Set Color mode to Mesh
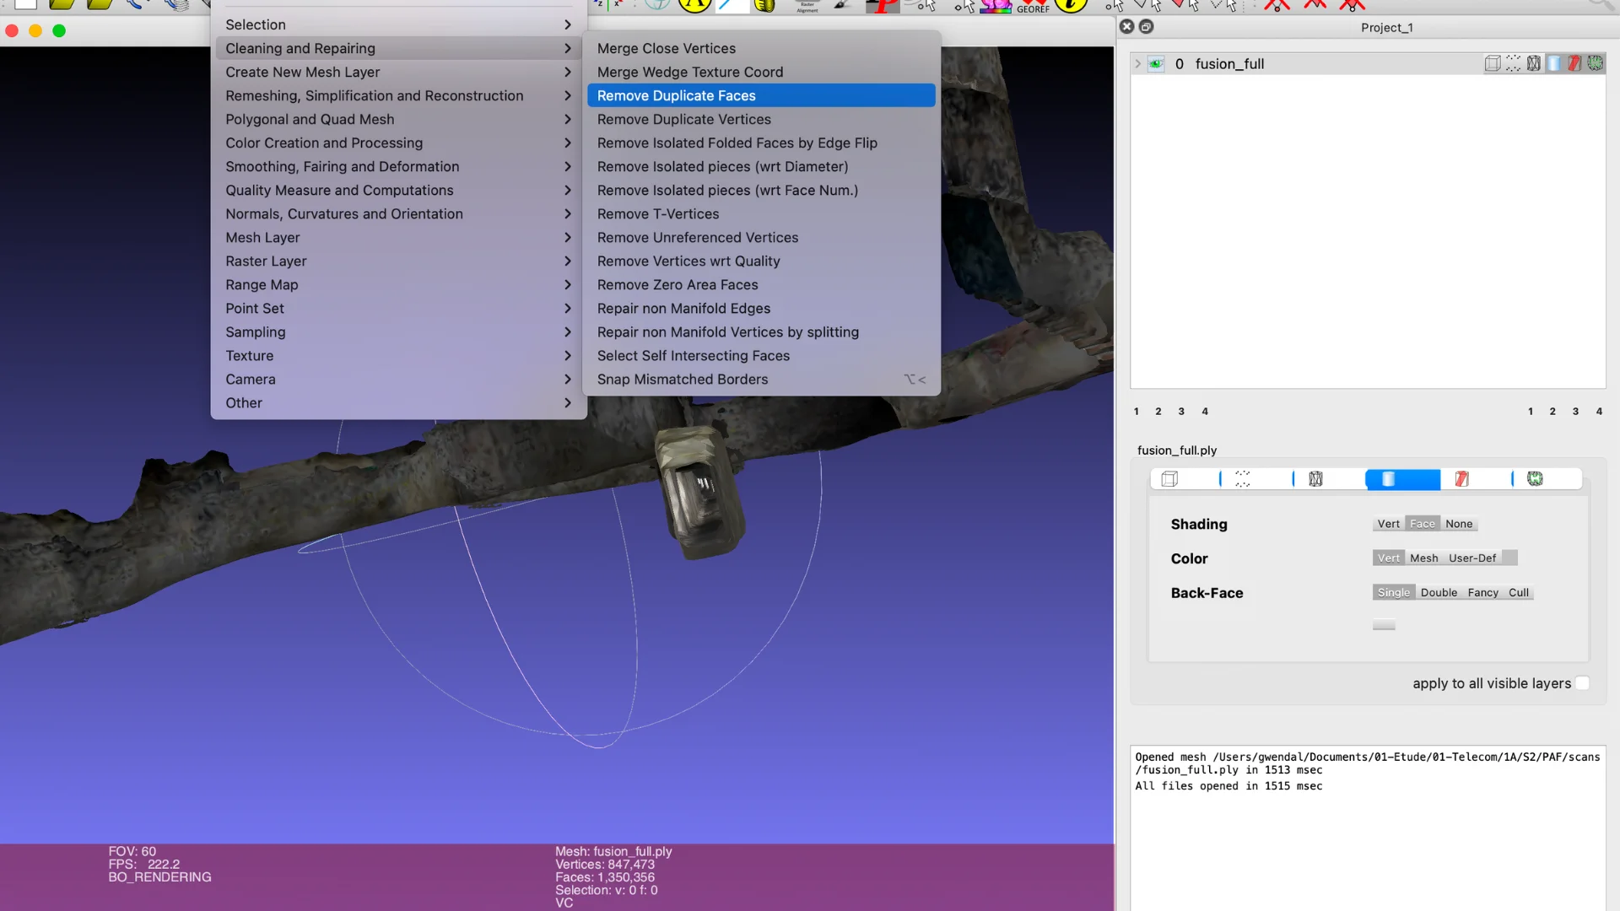1620x911 pixels. click(x=1423, y=558)
